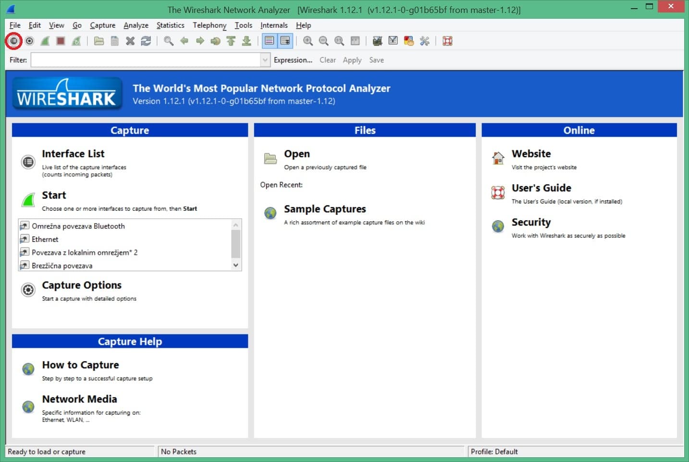
Task: Expand the Filter history dropdown arrow
Action: pyautogui.click(x=265, y=60)
